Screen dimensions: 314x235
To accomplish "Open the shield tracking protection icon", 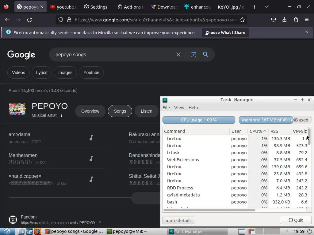I will (61, 20).
